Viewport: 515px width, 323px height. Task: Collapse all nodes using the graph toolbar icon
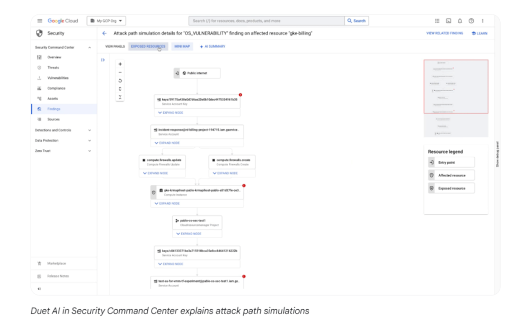click(x=120, y=97)
